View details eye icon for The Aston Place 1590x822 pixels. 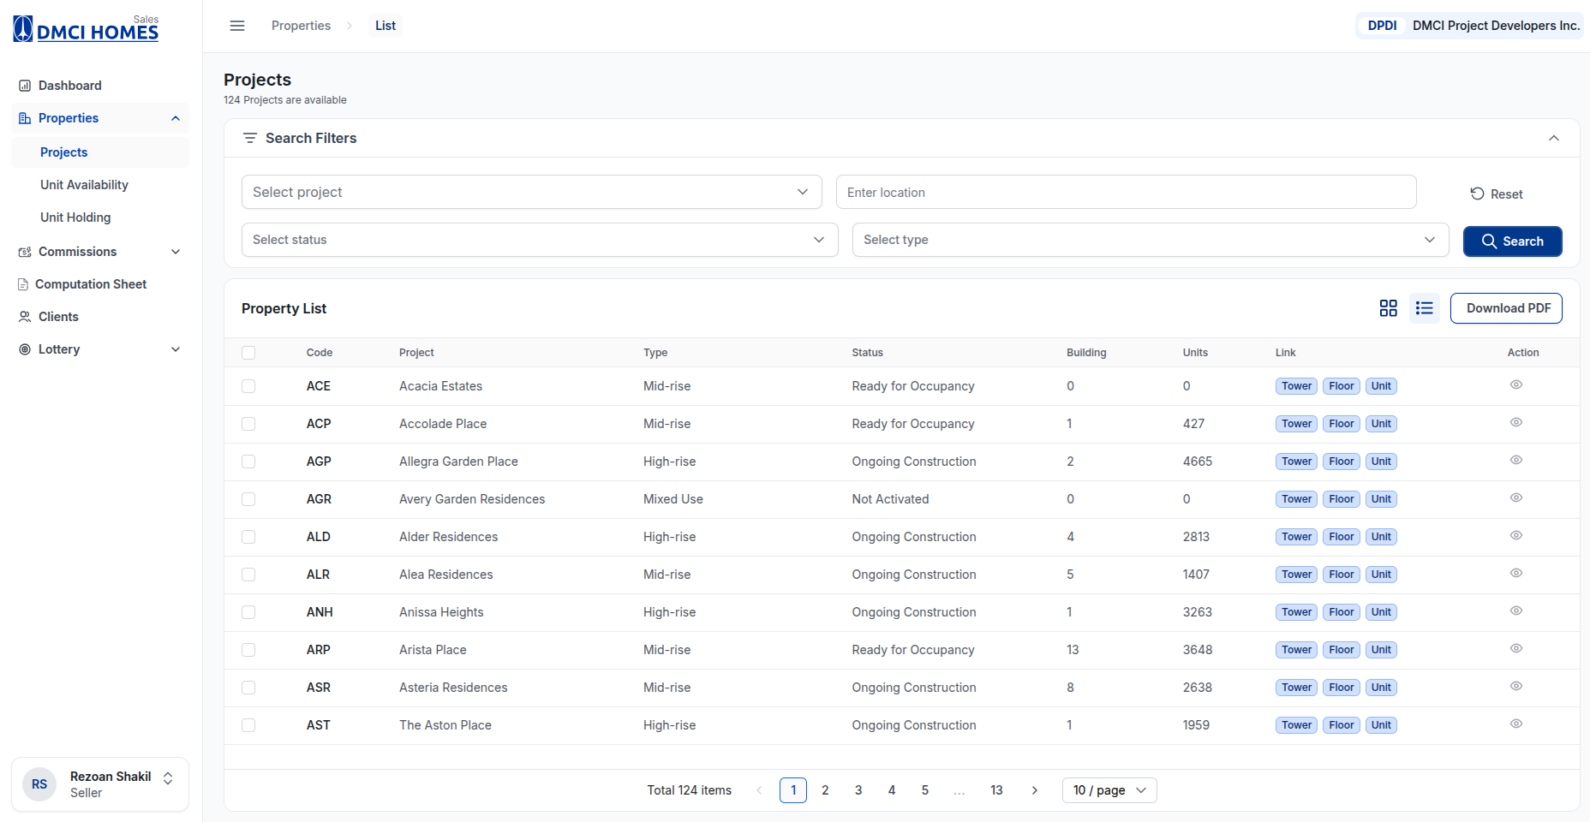pyautogui.click(x=1515, y=724)
